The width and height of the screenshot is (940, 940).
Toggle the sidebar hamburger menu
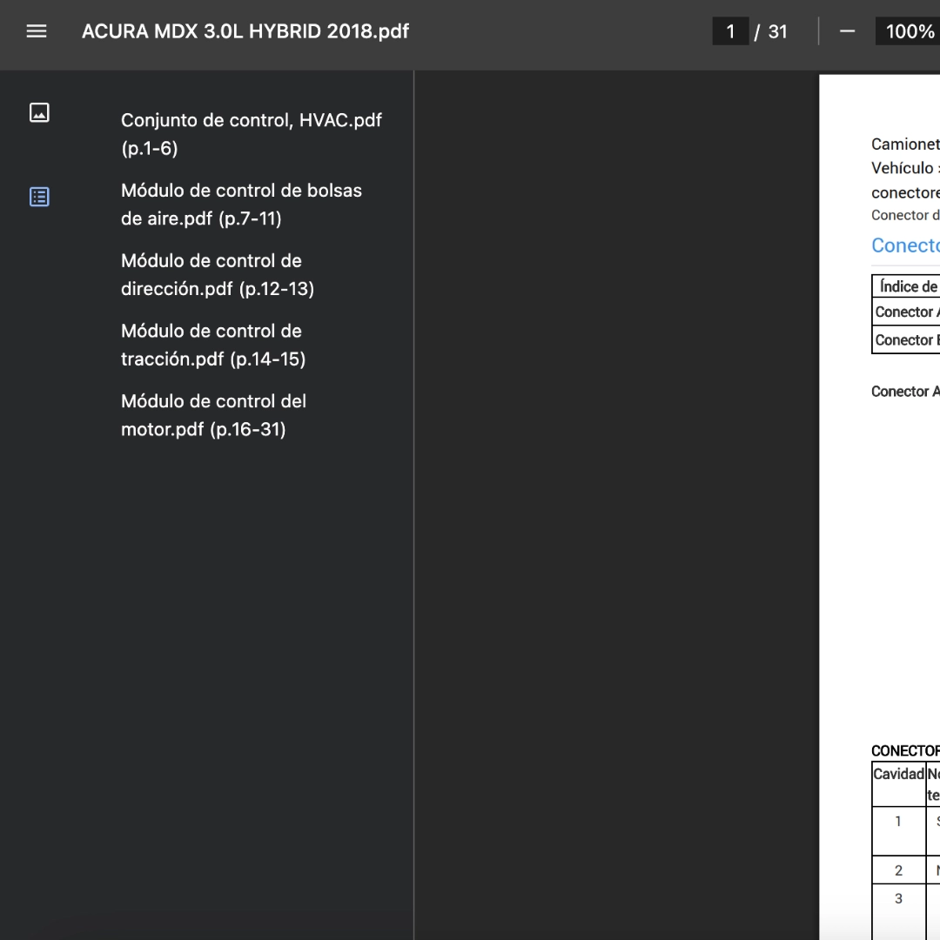pos(37,31)
